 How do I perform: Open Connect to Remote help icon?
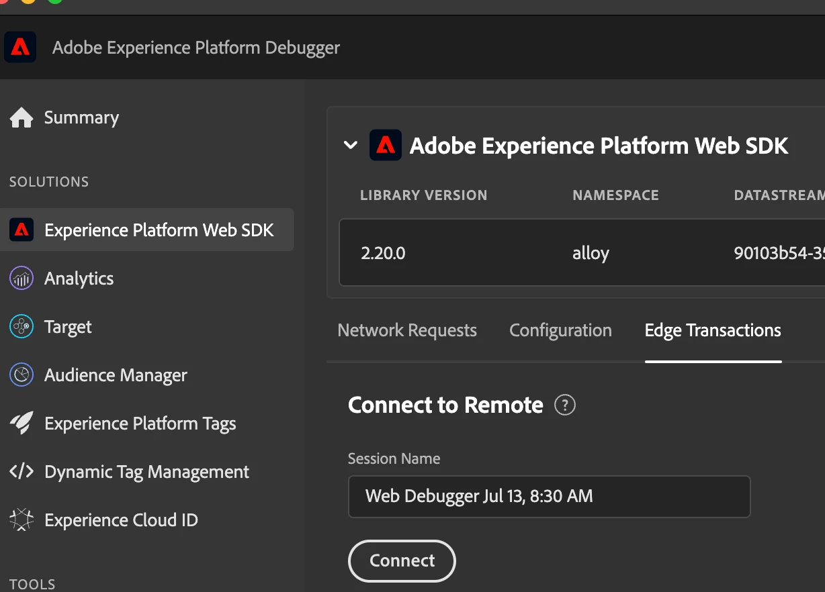tap(564, 405)
